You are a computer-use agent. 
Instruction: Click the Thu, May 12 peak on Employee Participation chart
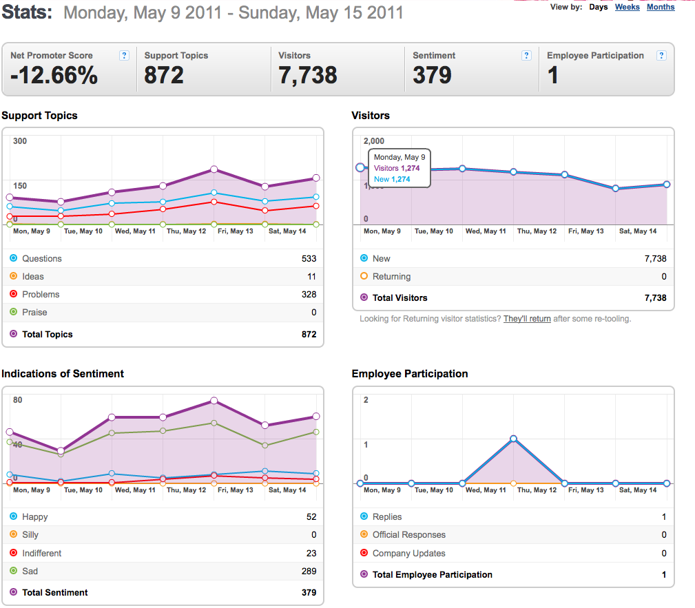tap(513, 439)
